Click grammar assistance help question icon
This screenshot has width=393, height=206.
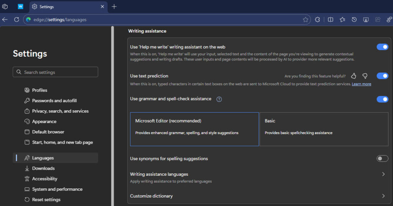coord(219,99)
